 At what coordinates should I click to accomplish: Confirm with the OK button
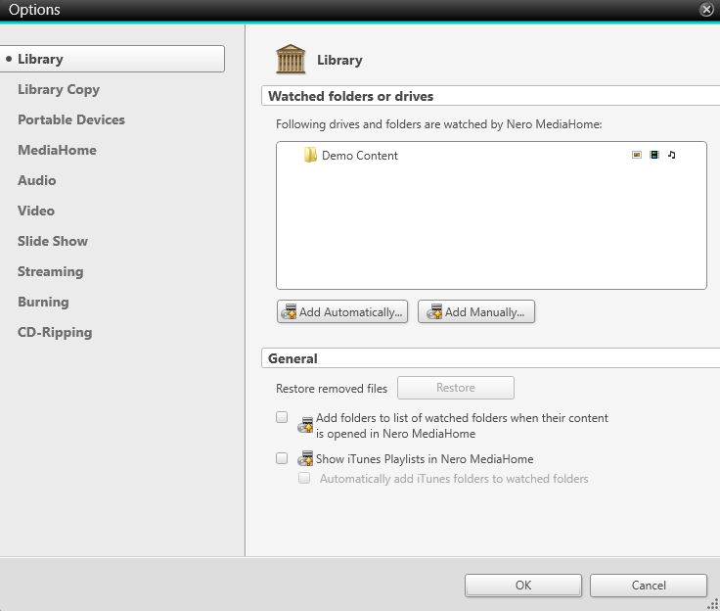tap(523, 586)
